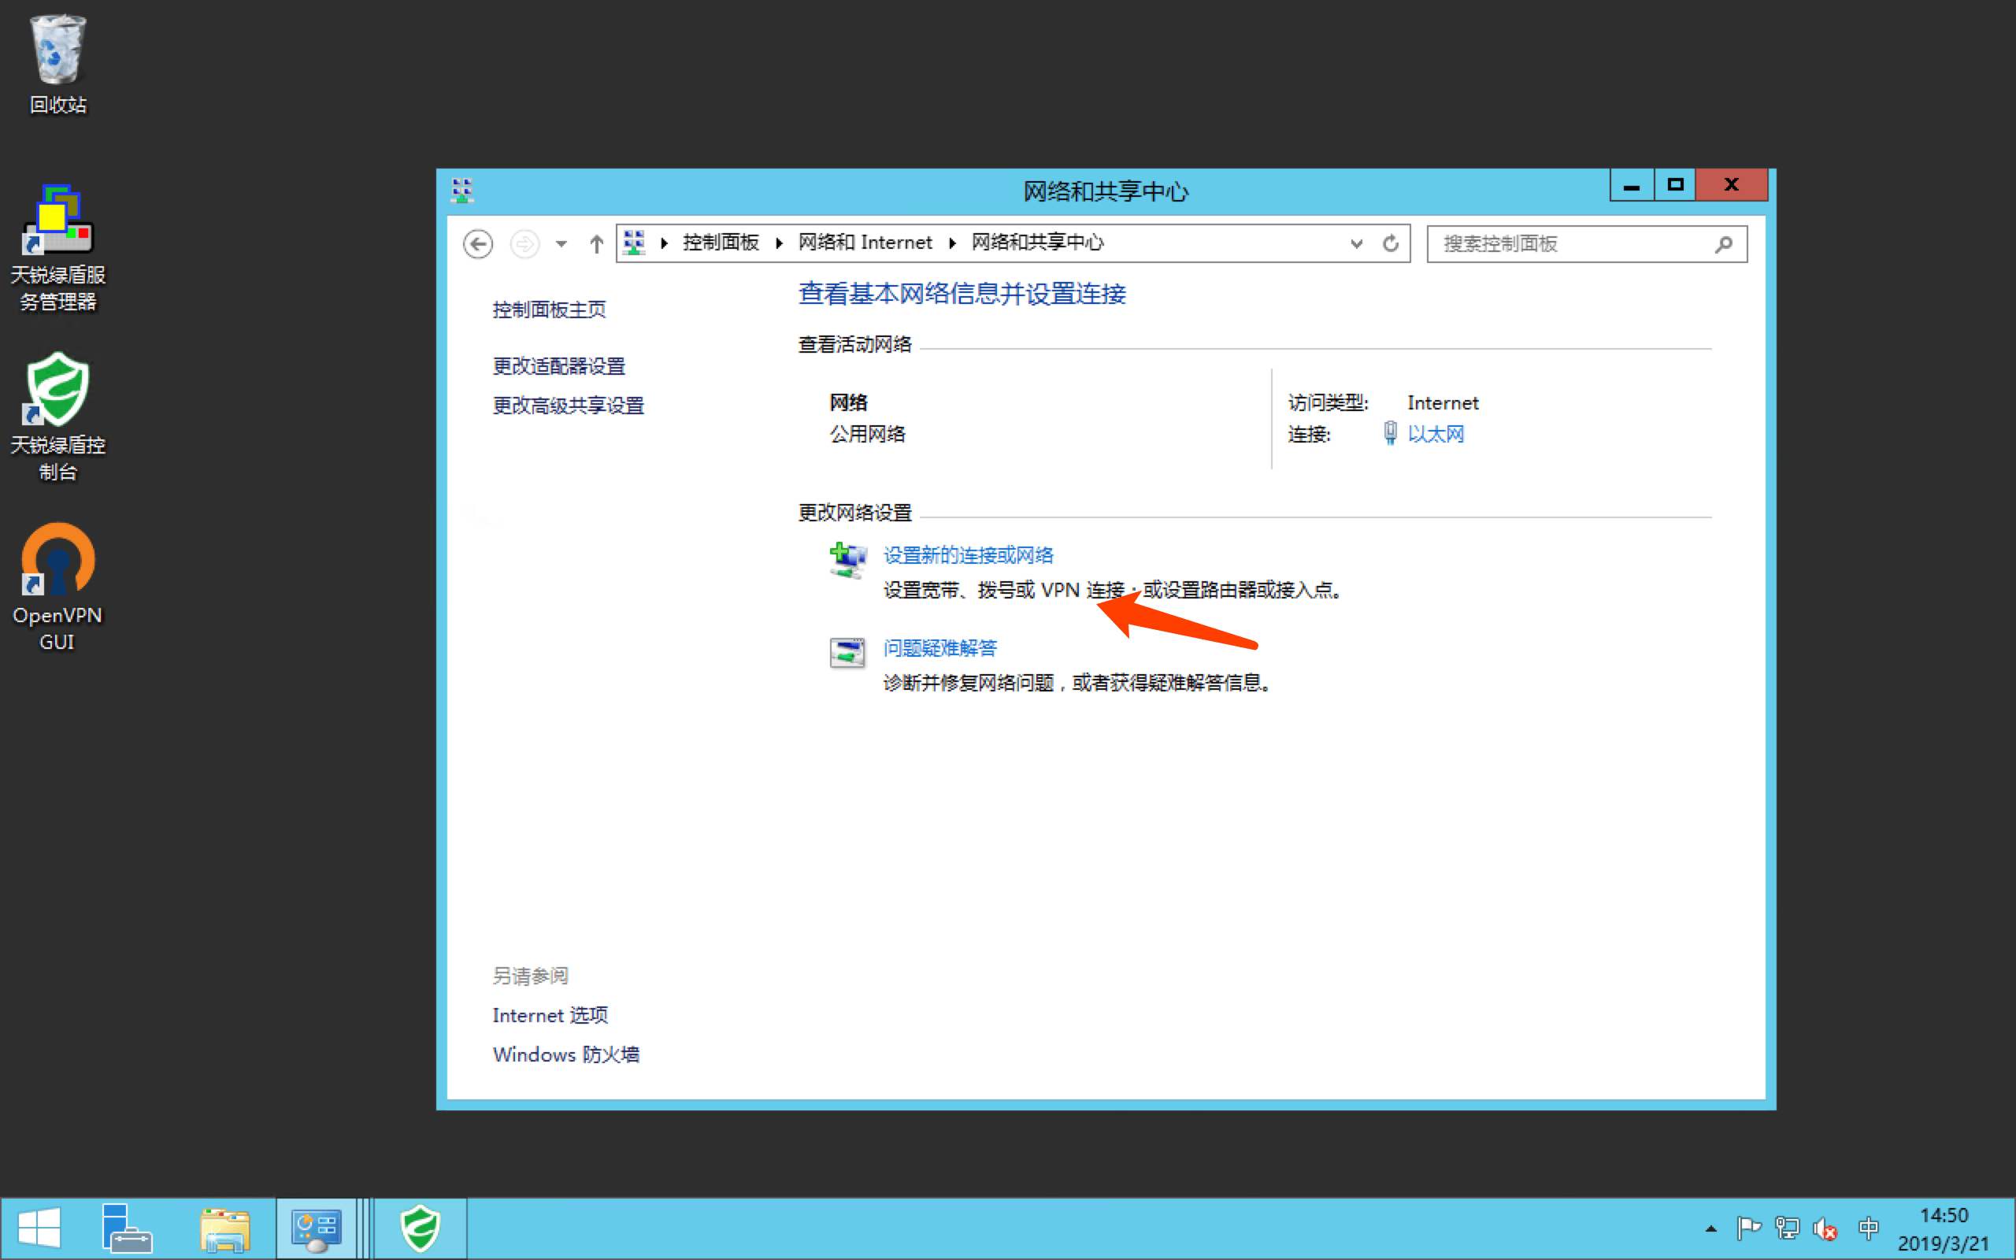
Task: Open 设置新的连接或网络 link
Action: [x=968, y=555]
